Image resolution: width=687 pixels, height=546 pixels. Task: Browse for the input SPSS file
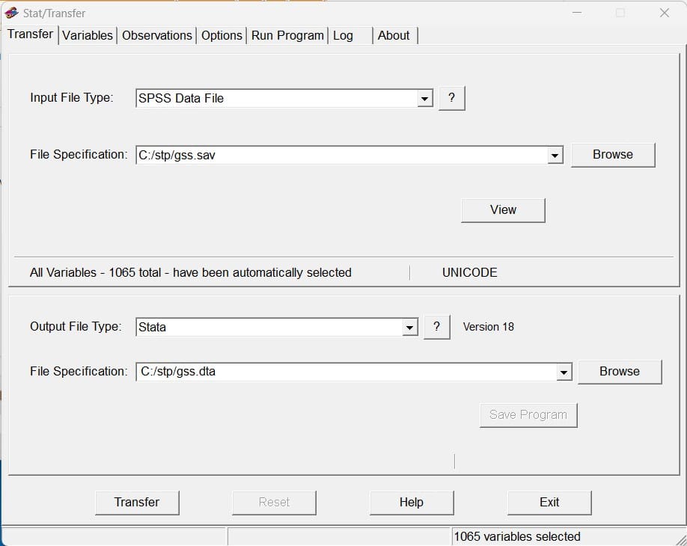point(613,155)
